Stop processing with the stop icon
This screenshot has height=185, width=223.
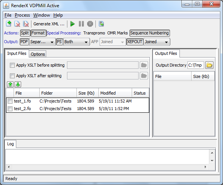(90, 24)
